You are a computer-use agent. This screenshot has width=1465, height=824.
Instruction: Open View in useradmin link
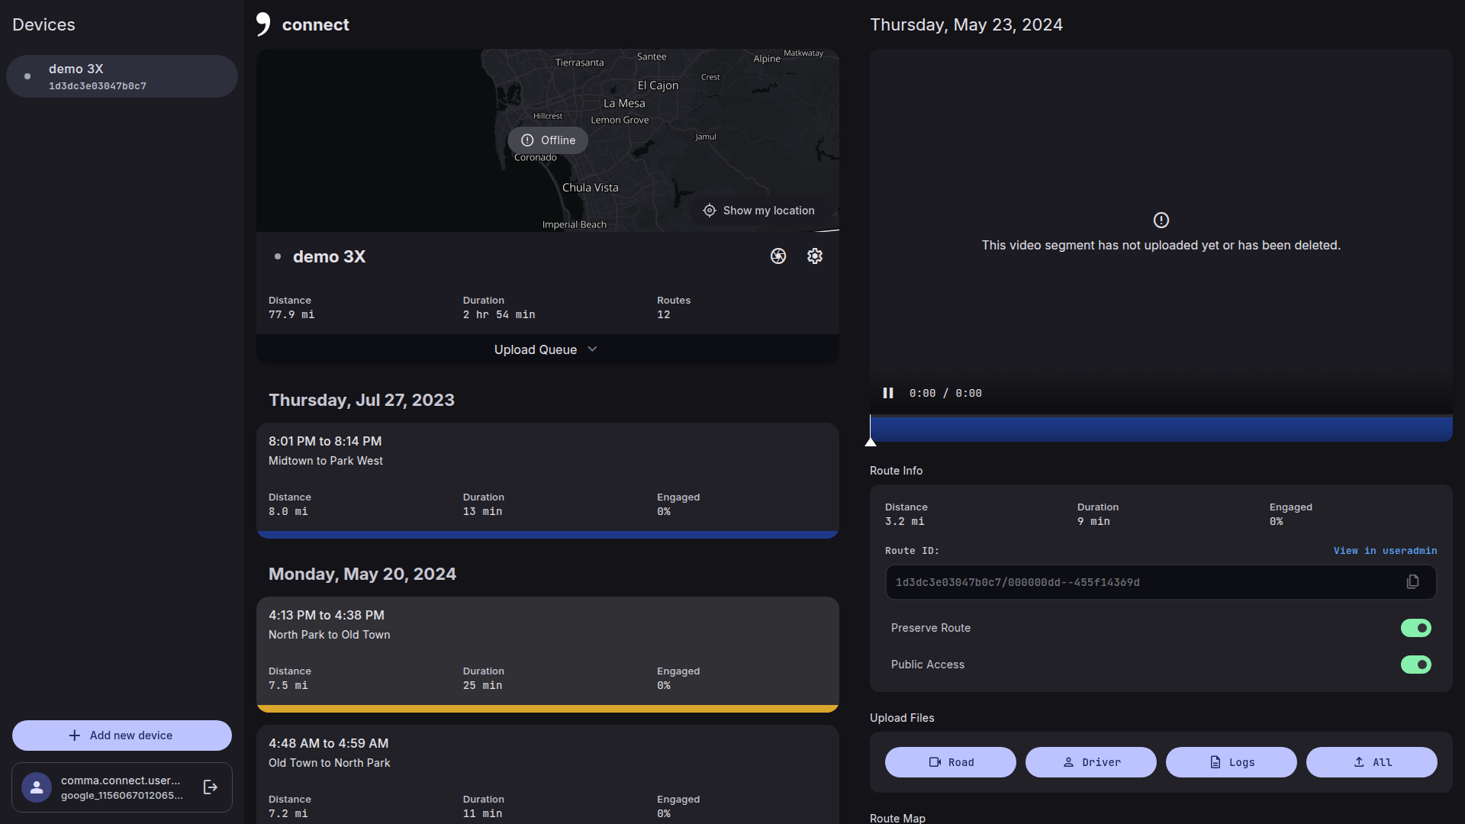(x=1384, y=551)
